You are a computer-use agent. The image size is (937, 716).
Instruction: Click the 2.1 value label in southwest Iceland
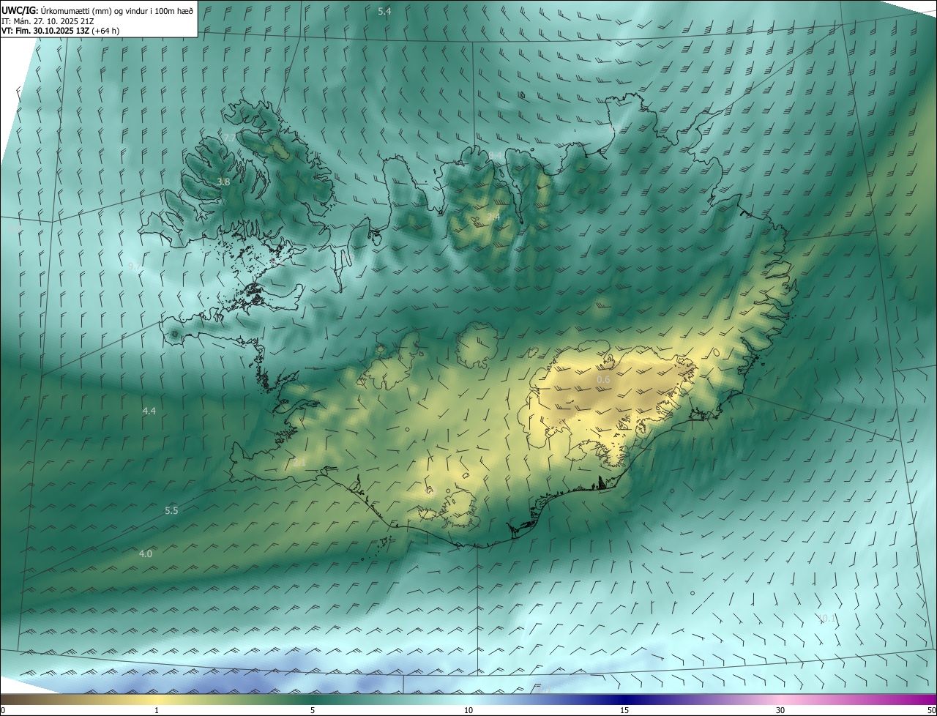299,463
